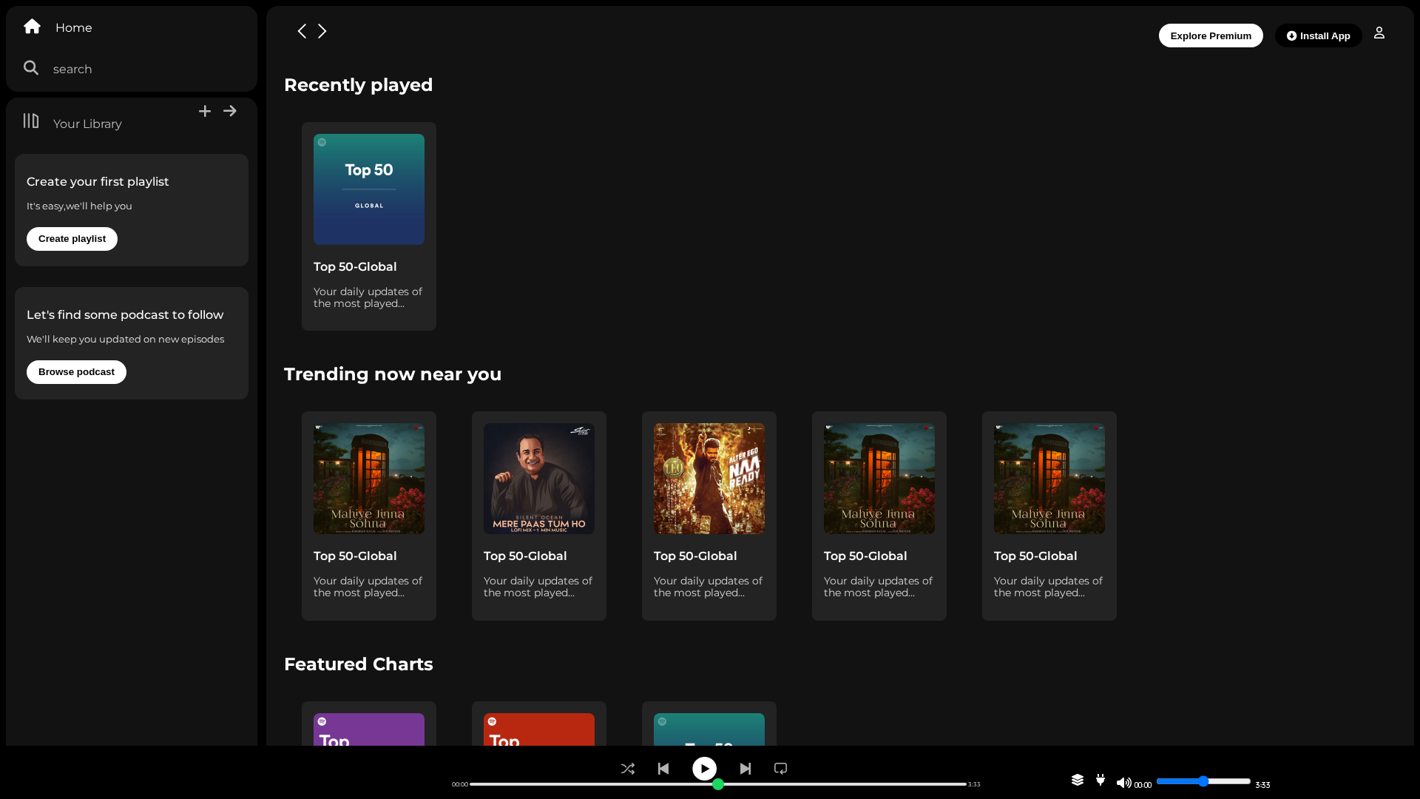Click Install App button
Screen dimensions: 1420x799
pos(1319,36)
